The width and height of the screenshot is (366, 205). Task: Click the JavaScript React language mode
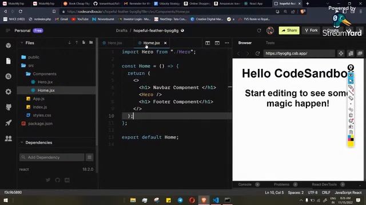(x=348, y=192)
